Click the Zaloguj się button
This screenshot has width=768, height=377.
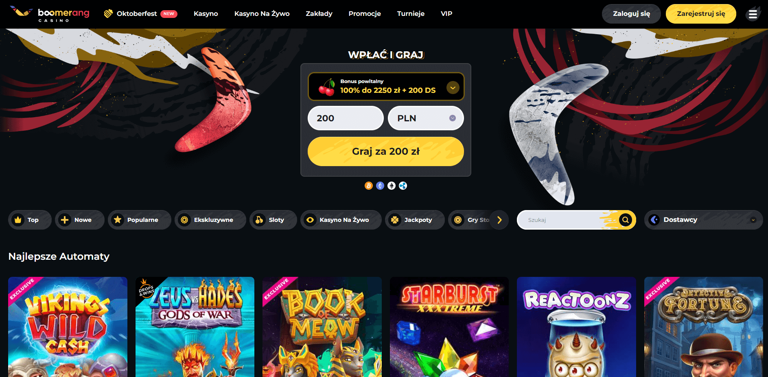631,14
